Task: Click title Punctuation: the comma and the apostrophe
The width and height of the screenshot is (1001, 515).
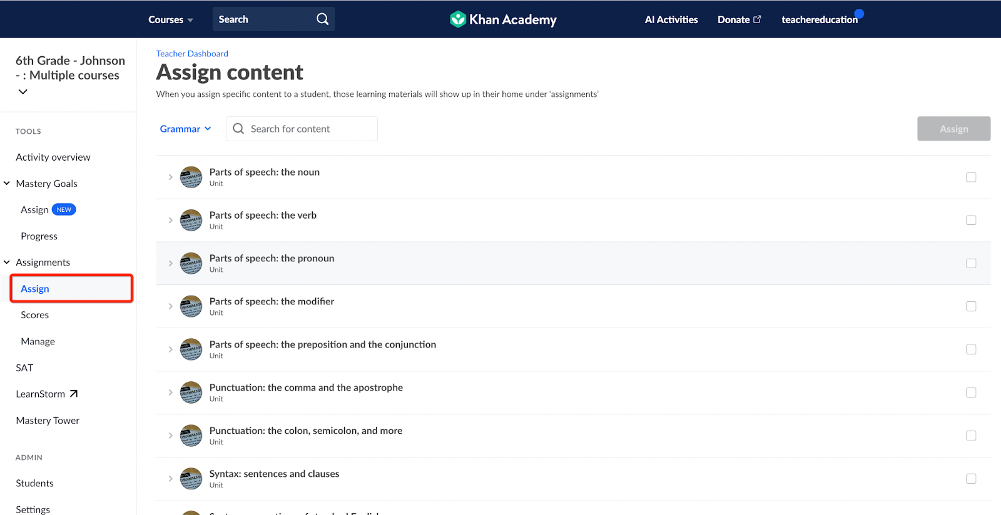Action: tap(306, 387)
